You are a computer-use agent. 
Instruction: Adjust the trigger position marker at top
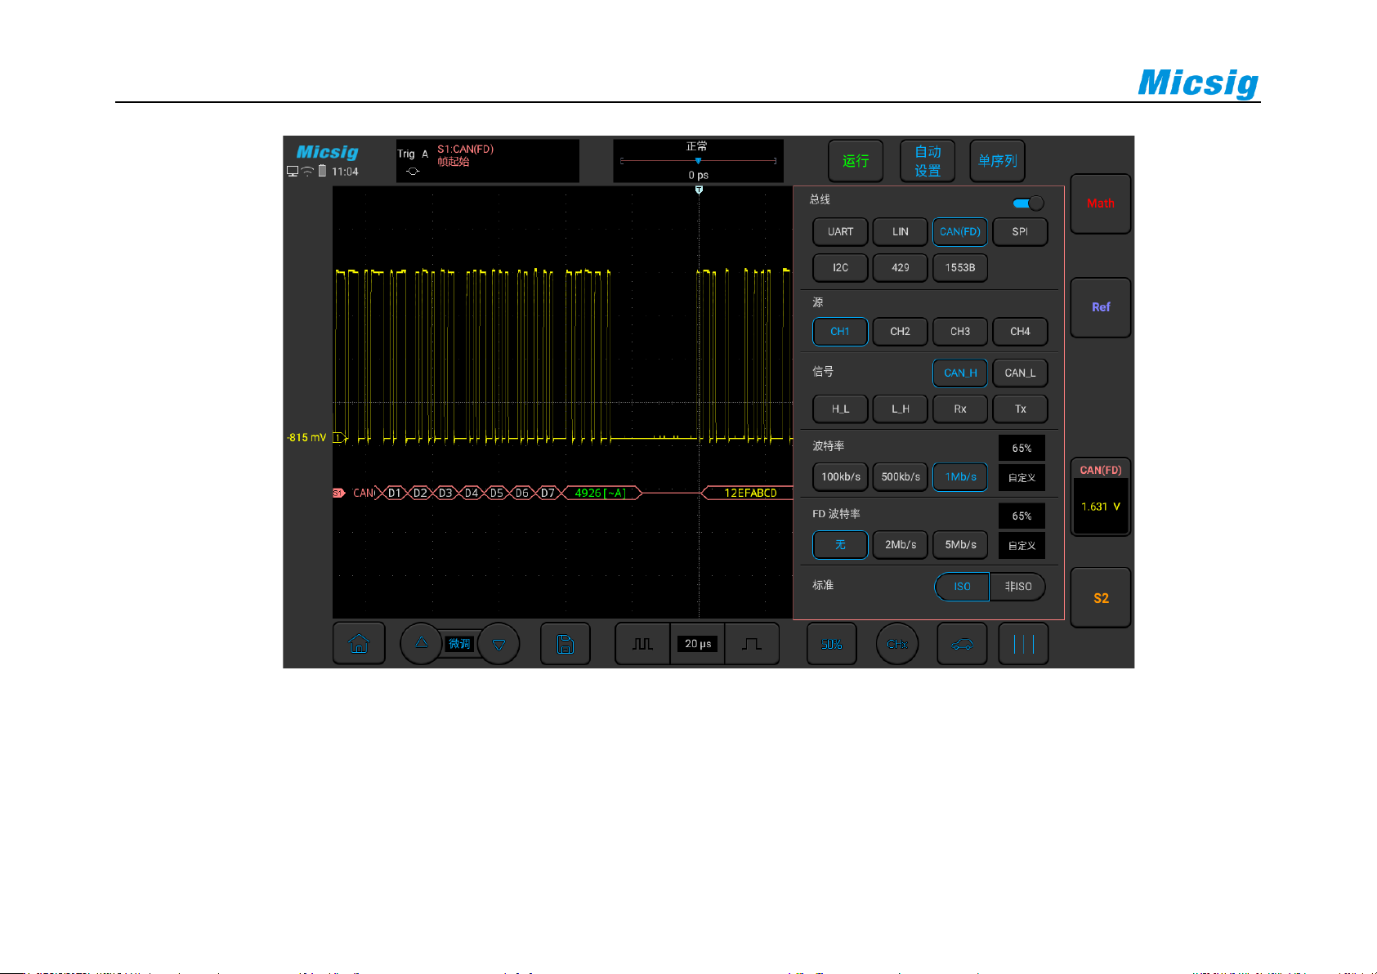click(699, 190)
